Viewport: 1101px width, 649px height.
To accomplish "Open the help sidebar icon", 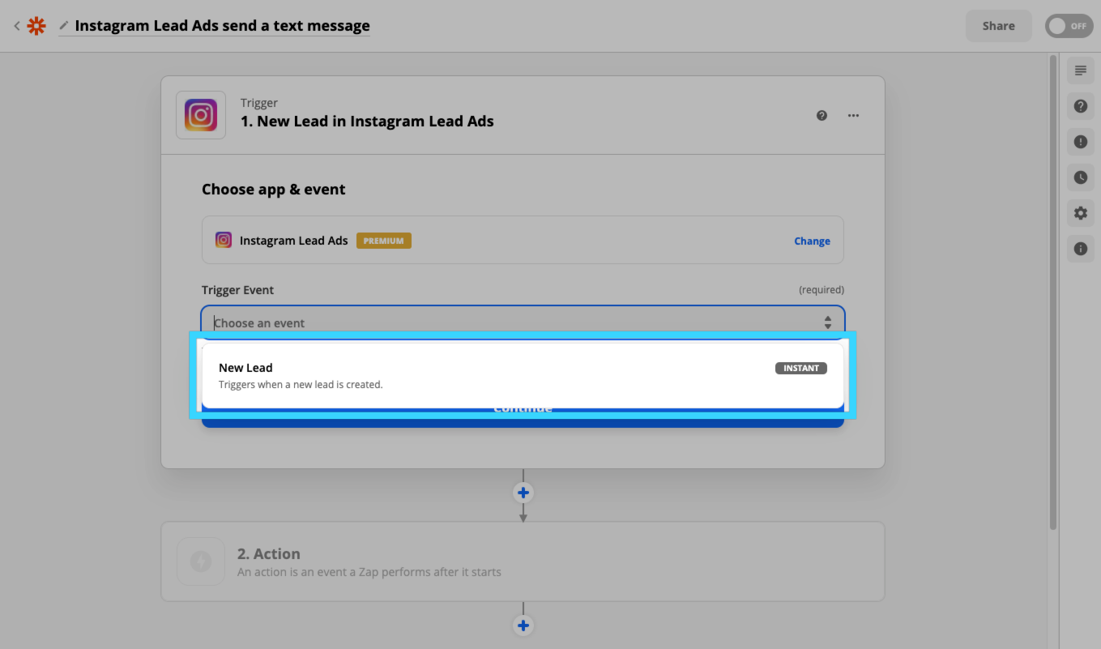I will [x=1080, y=106].
